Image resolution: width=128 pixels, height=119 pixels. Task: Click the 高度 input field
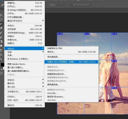click(x=61, y=5)
